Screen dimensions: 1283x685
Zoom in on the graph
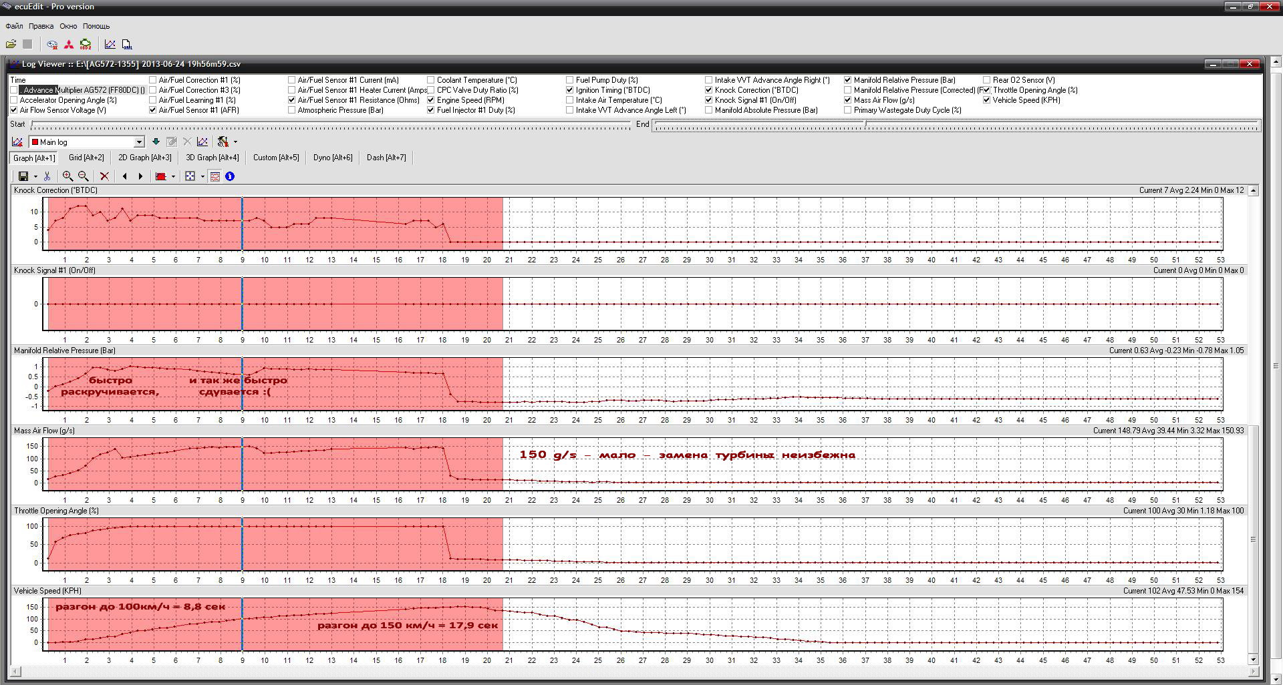pos(67,176)
